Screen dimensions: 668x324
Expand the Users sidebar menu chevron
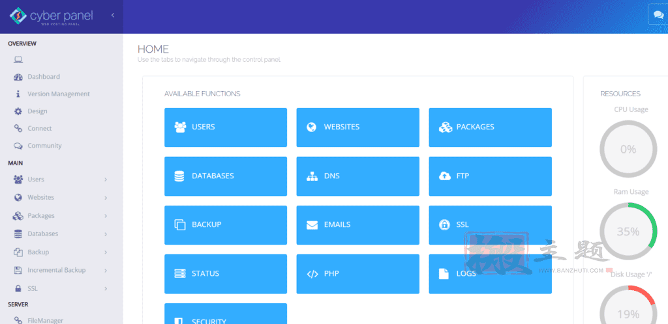coord(106,180)
